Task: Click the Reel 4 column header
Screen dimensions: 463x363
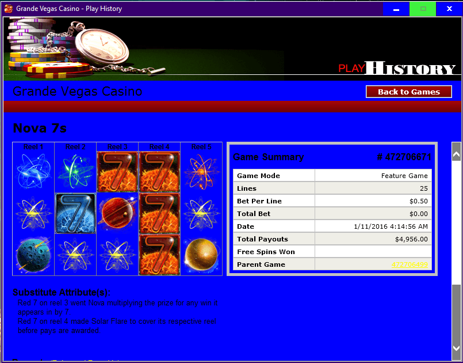Action: pos(159,147)
